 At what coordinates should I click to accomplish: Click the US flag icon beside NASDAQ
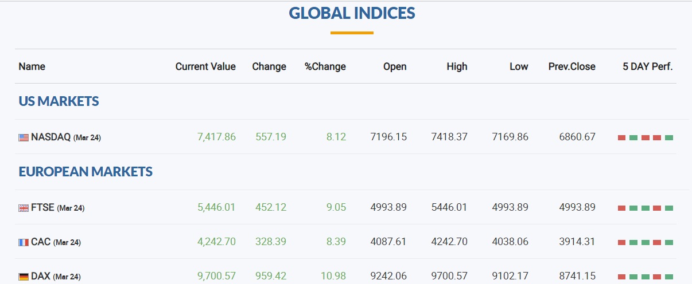point(24,137)
